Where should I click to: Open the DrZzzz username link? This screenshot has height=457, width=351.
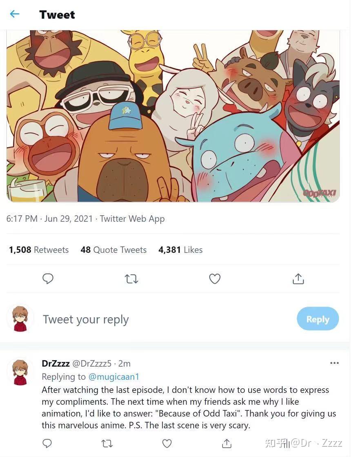[x=56, y=363]
